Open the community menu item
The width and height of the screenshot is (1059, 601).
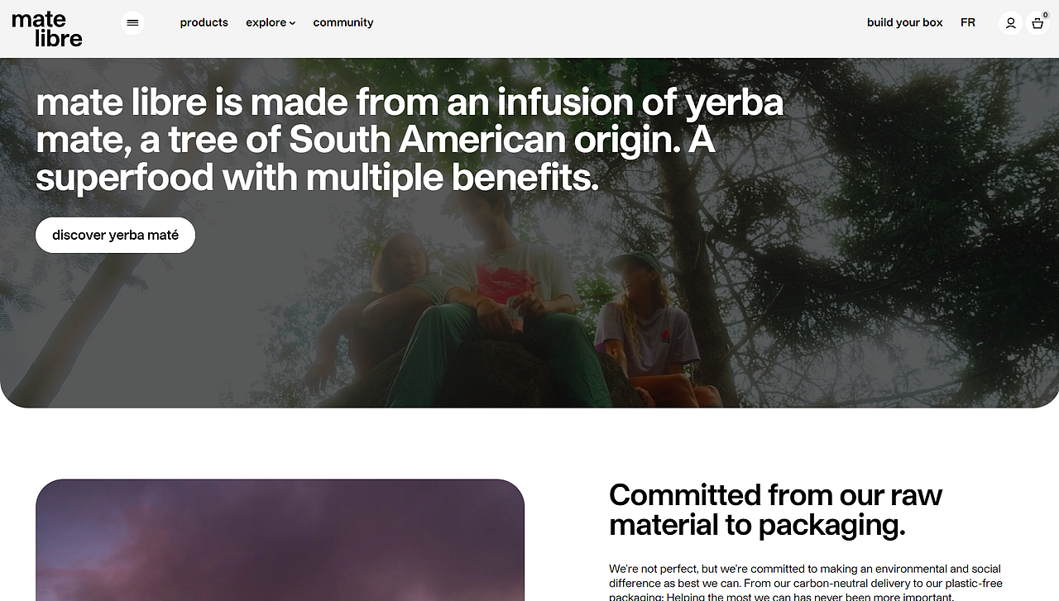[x=343, y=23]
